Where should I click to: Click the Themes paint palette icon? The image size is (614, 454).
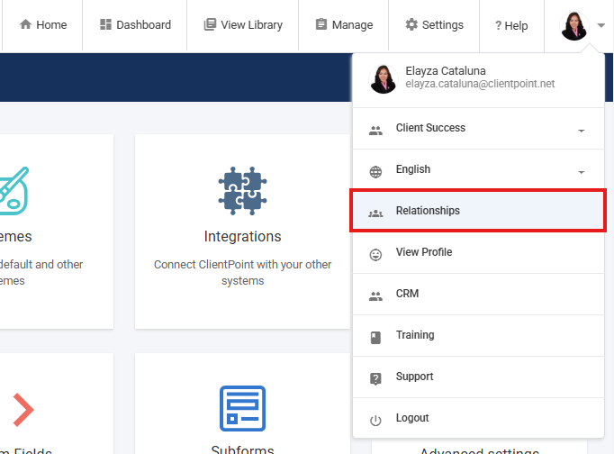click(14, 191)
